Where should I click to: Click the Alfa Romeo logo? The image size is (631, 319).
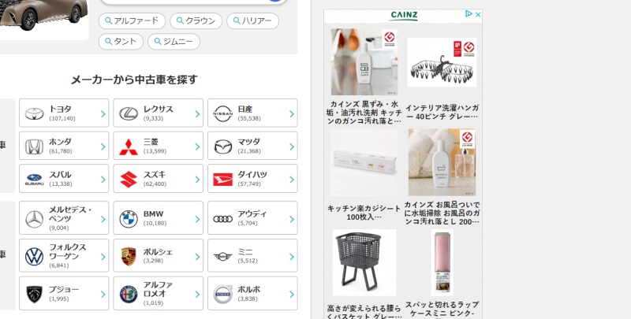129,295
